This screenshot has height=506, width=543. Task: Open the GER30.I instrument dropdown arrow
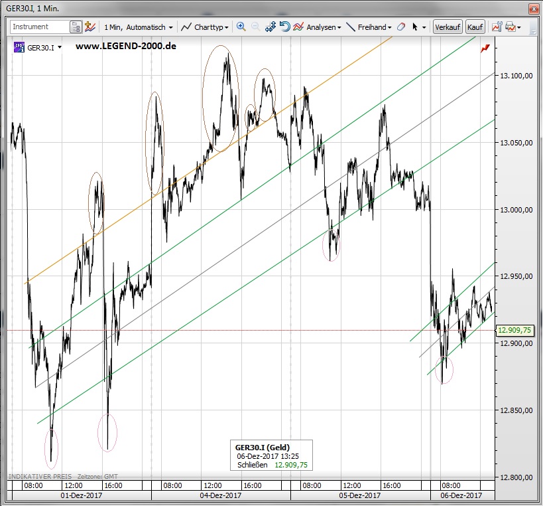click(60, 47)
